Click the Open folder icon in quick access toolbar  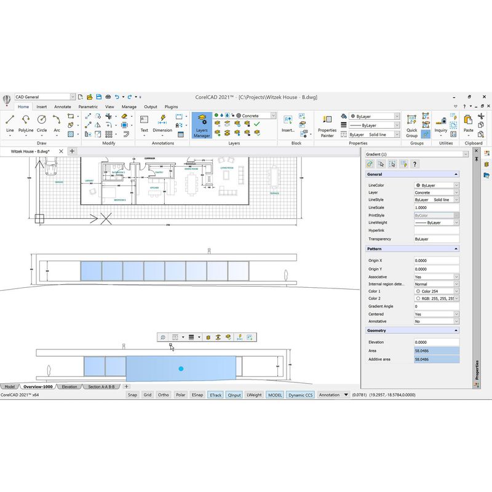pos(89,97)
